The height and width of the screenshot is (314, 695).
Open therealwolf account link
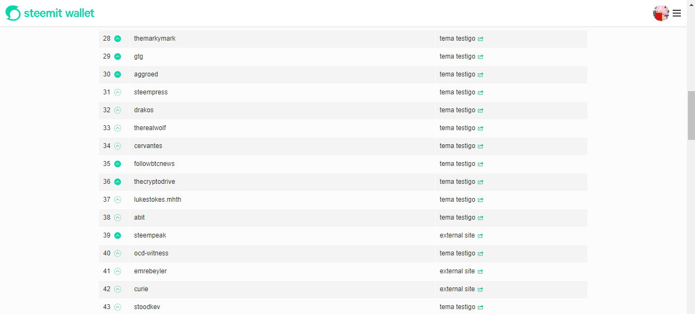tap(150, 128)
